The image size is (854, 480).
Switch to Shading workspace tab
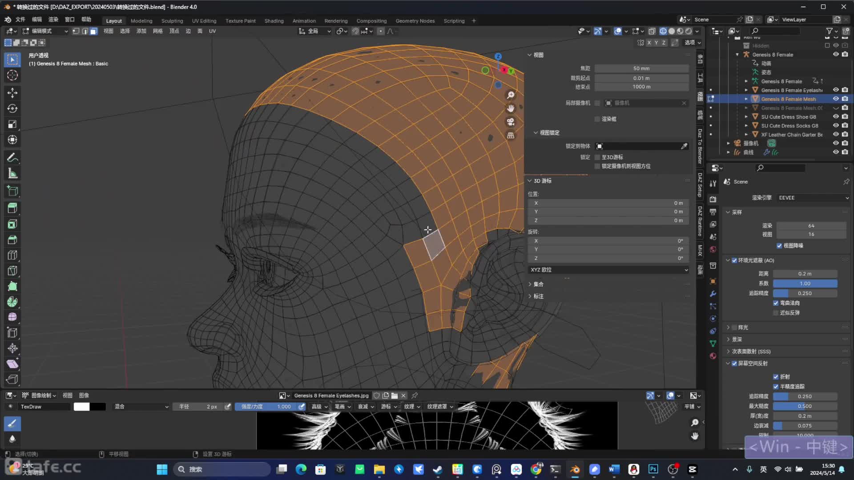coord(274,21)
